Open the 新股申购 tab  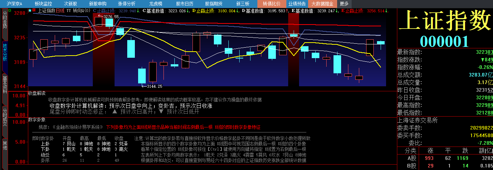click(x=98, y=4)
